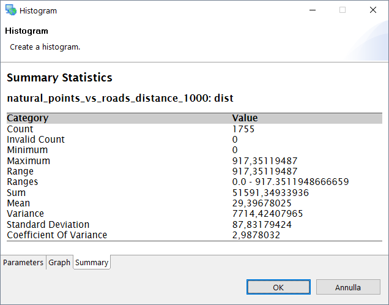The width and height of the screenshot is (389, 305).
Task: Cancel the dialog with Annulla
Action: tap(347, 287)
